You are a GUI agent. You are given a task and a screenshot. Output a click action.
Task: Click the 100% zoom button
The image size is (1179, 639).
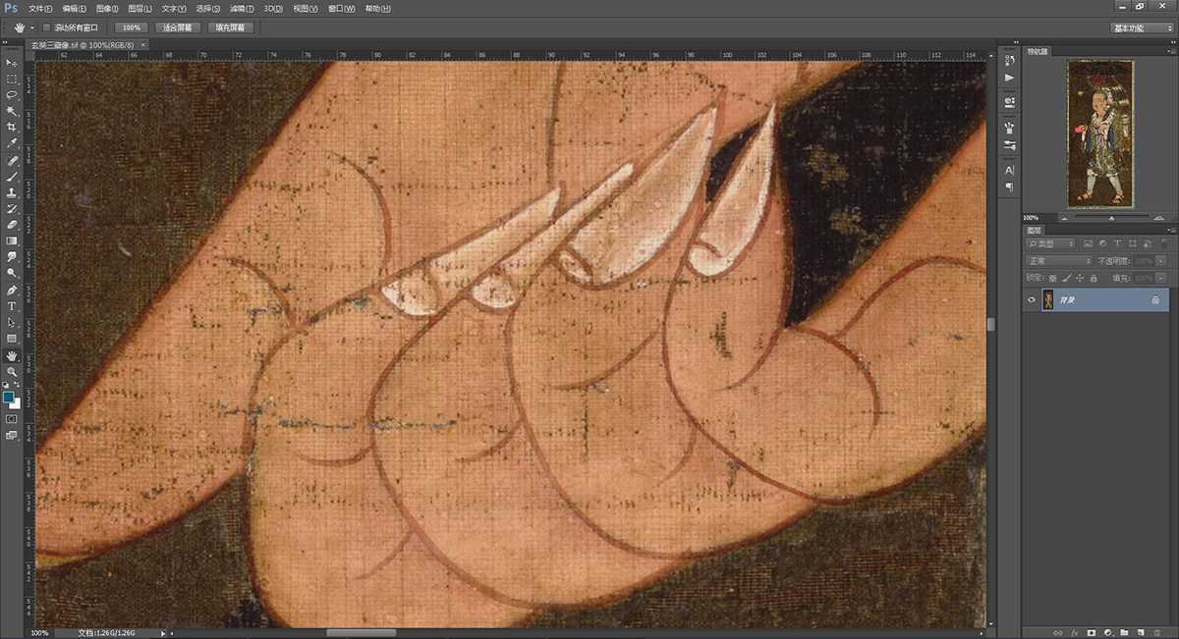[x=130, y=27]
